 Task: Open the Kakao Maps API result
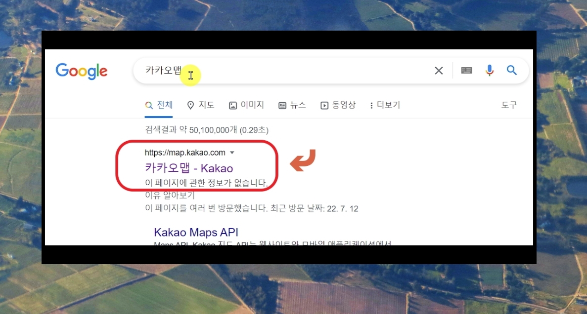coord(196,232)
